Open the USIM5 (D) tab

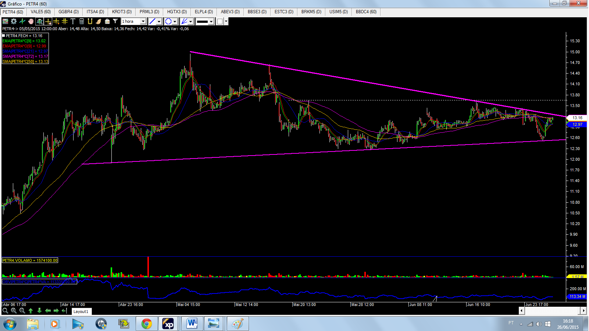point(339,12)
